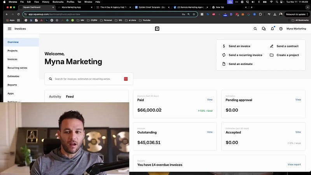Open the header search icon
Viewport: 311px width, 175px height.
tap(255, 29)
